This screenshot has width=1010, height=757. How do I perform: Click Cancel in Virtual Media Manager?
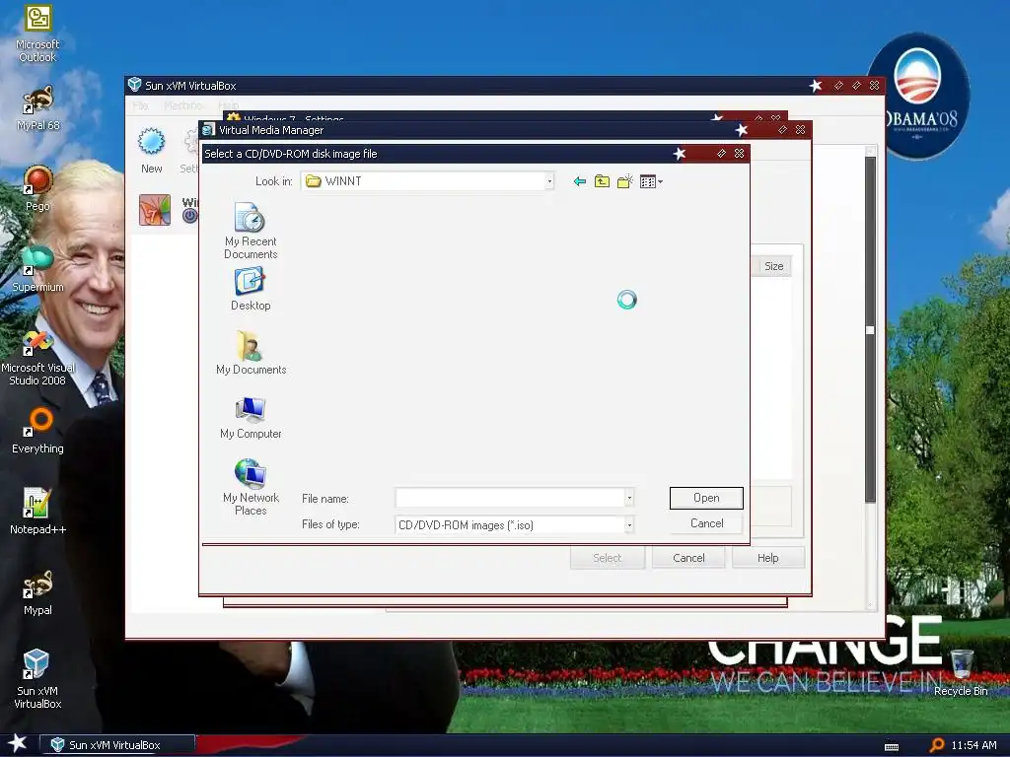point(688,558)
